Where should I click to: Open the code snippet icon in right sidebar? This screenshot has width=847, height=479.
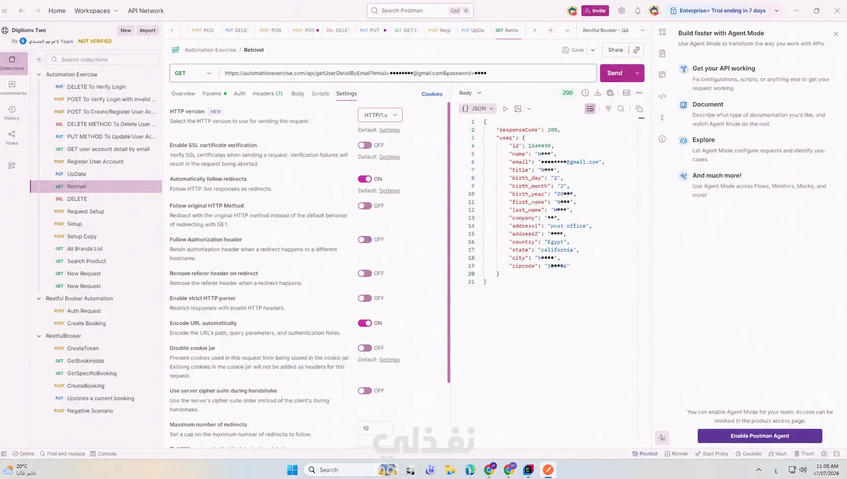(x=662, y=96)
